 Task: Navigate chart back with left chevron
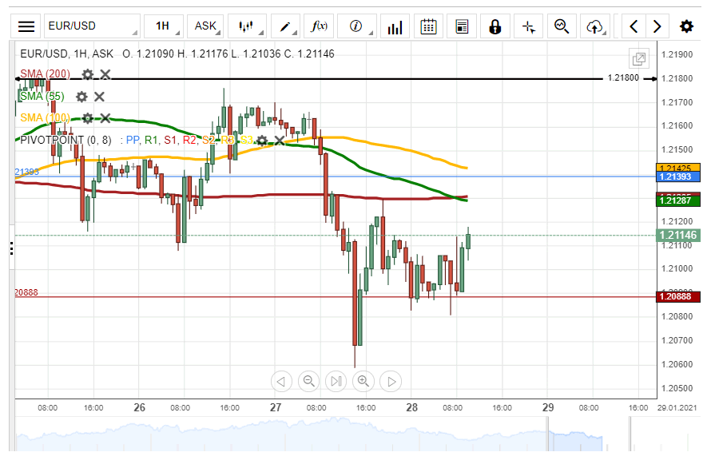634,26
